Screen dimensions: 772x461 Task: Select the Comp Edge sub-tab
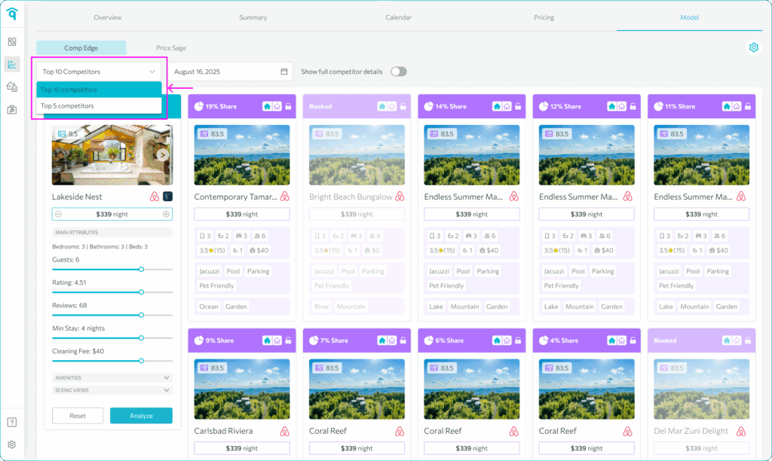[x=81, y=47]
